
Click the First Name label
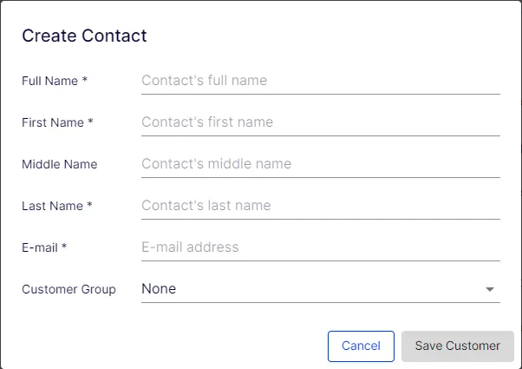tap(53, 122)
